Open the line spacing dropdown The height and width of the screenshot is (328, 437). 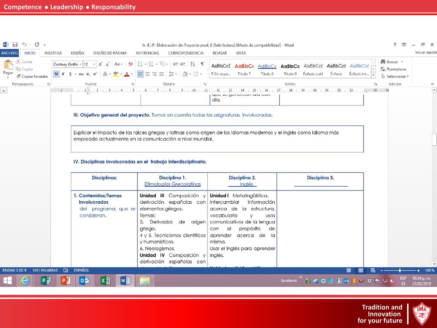173,74
